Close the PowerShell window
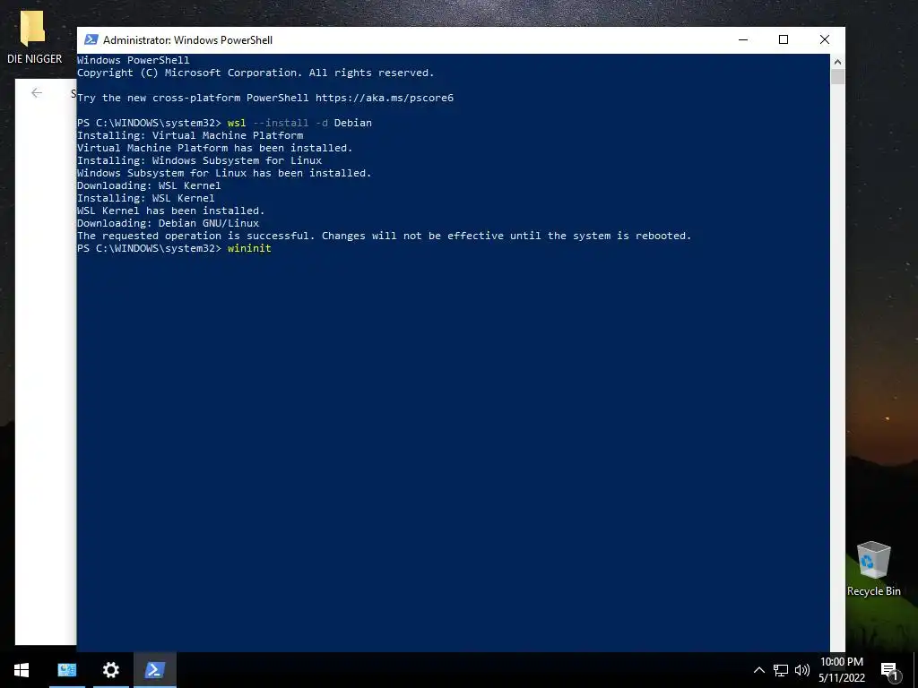 click(x=825, y=39)
